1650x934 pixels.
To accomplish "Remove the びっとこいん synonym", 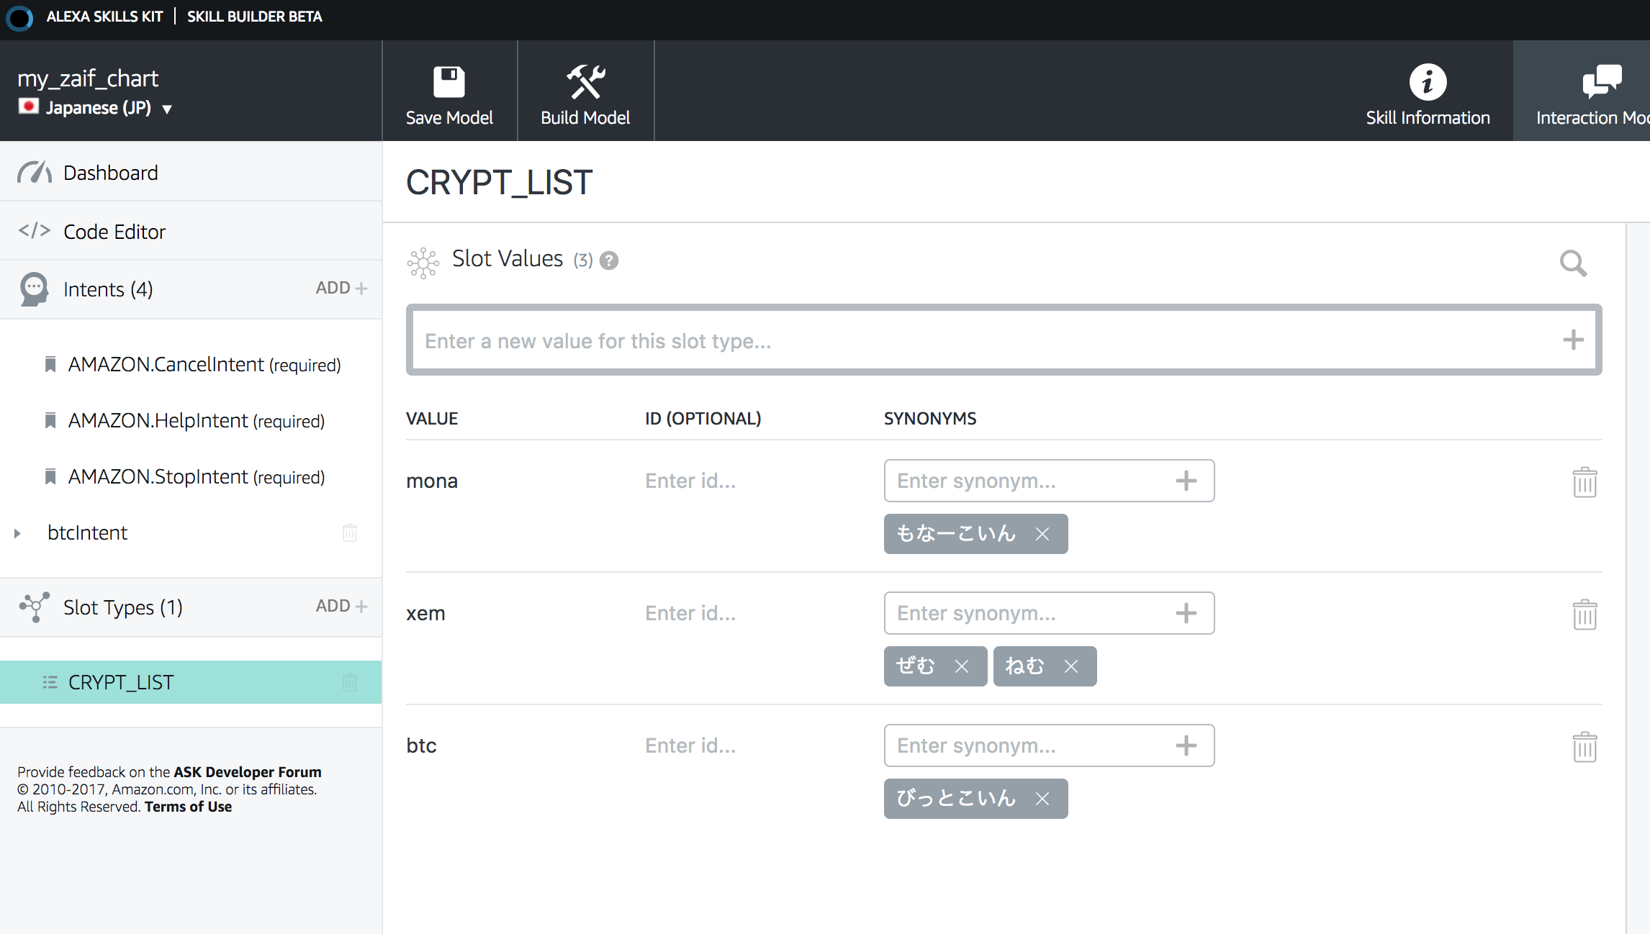I will coord(1042,799).
